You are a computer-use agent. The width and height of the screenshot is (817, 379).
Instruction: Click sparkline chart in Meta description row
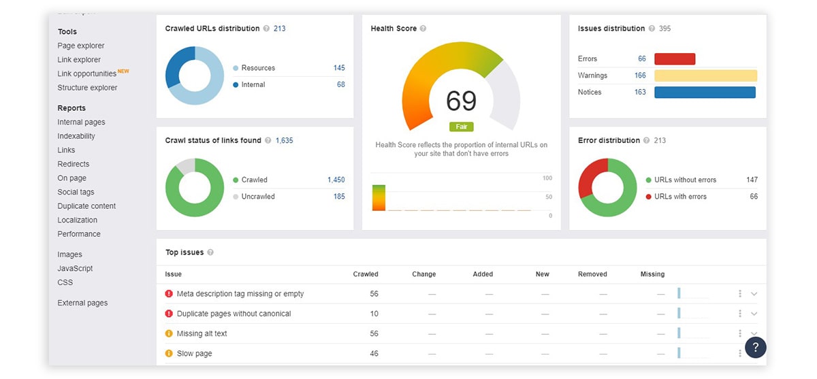coord(693,294)
